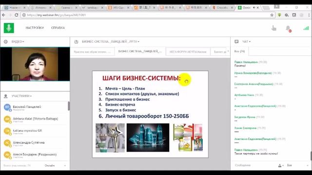Click the presenter webcam video
This screenshot has width=312, height=175.
pos(35,64)
